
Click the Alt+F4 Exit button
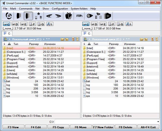coord(148,127)
